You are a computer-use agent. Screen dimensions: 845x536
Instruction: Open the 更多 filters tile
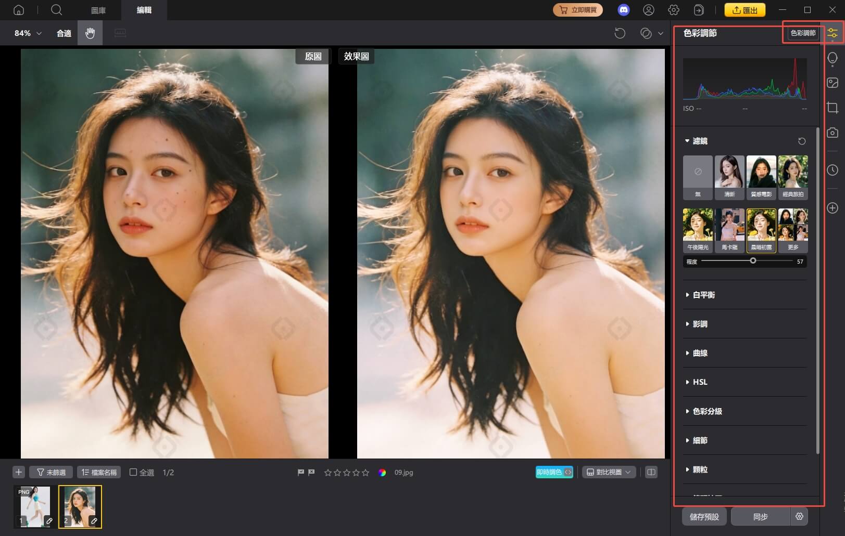pos(793,230)
